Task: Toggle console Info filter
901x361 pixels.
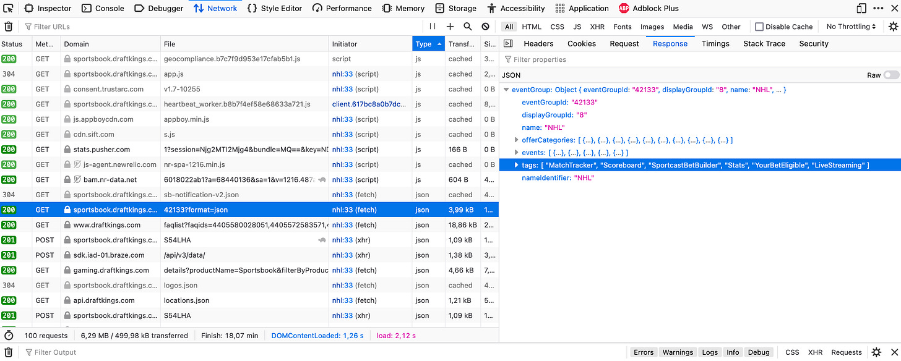Action: click(733, 352)
